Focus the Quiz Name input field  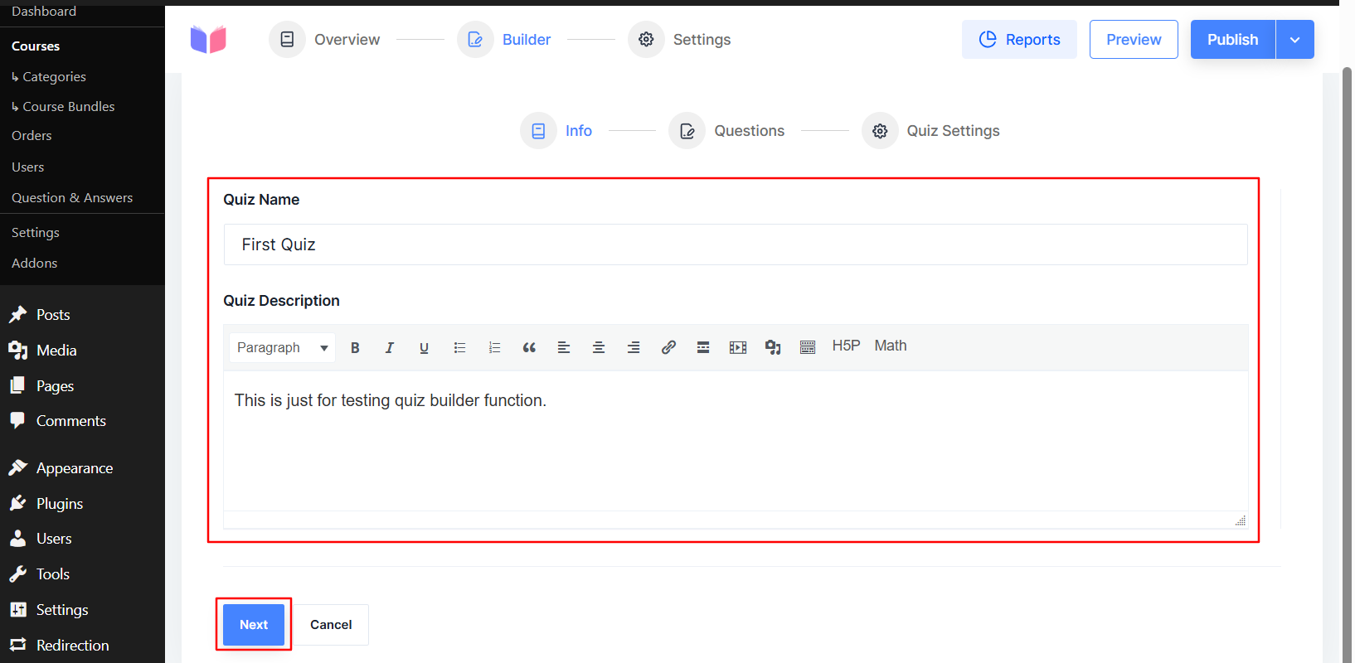tap(736, 244)
